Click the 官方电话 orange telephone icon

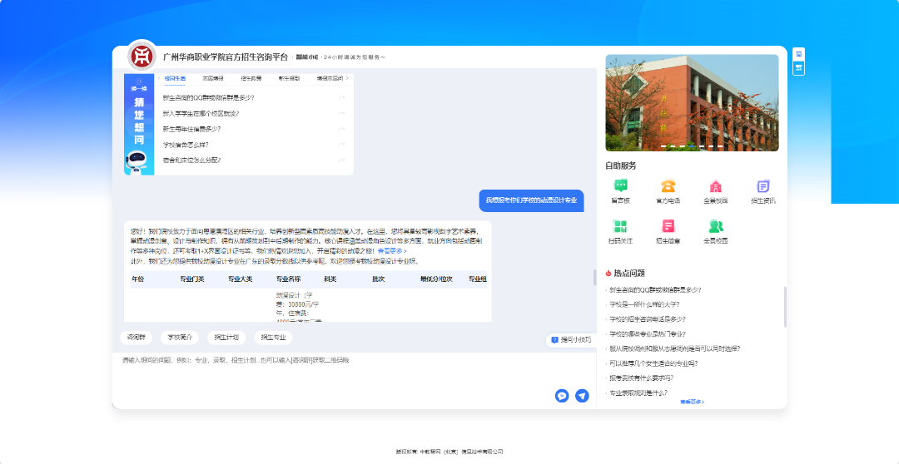[x=668, y=187]
